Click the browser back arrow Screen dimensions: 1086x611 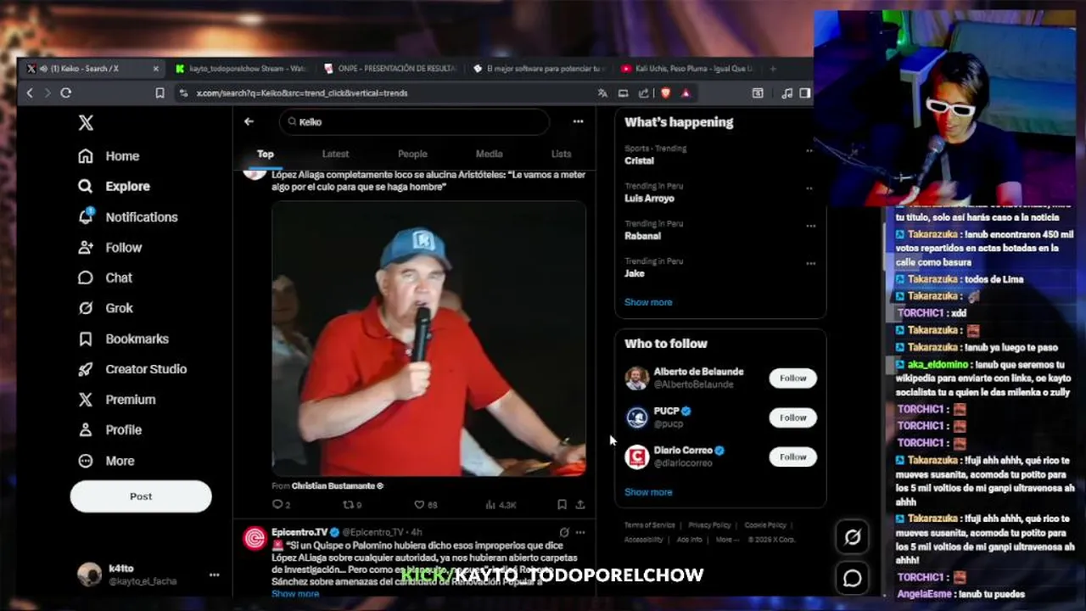coord(30,92)
